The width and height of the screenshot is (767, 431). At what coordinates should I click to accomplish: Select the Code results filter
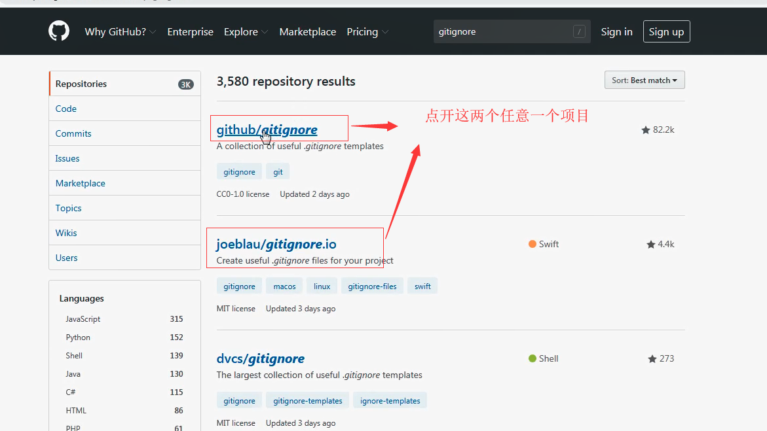point(124,109)
